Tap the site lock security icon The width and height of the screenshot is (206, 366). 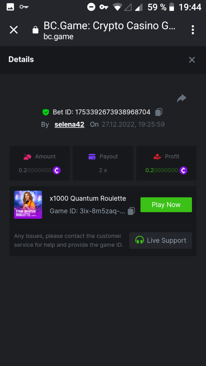[x=35, y=30]
